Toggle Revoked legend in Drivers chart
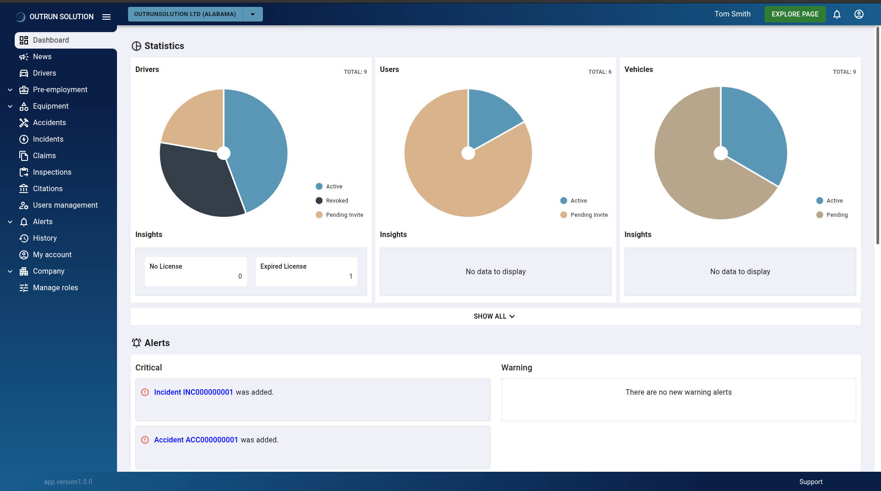The width and height of the screenshot is (881, 491). click(x=337, y=201)
